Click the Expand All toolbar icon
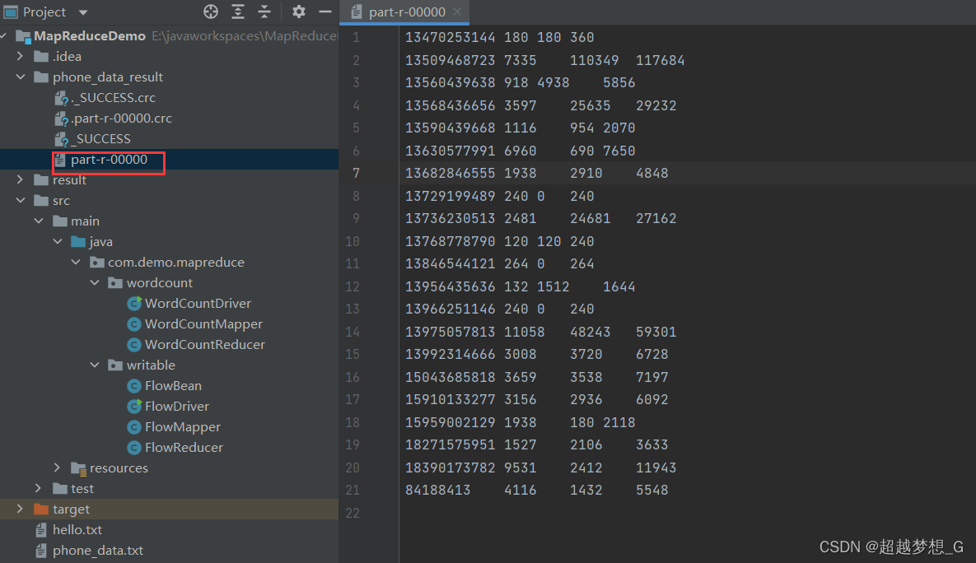 238,12
